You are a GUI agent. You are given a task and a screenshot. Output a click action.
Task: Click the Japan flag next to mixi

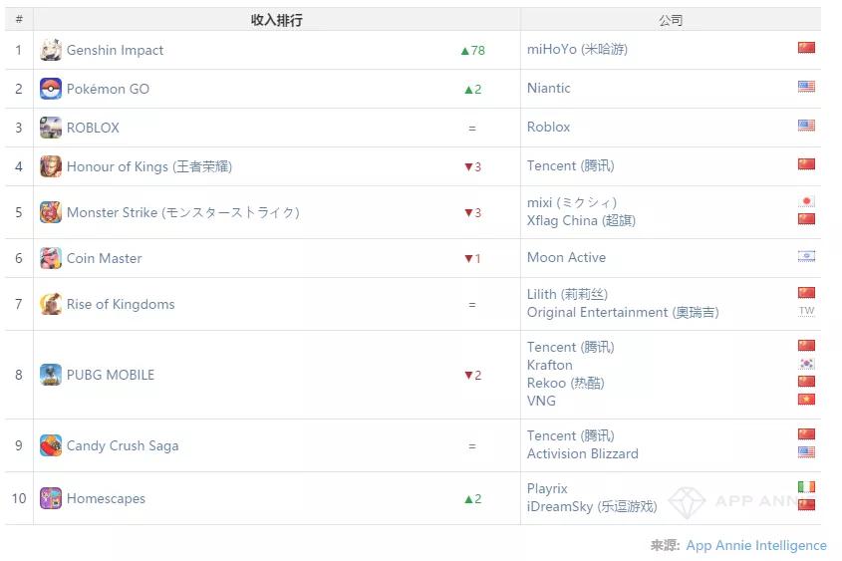click(x=806, y=201)
